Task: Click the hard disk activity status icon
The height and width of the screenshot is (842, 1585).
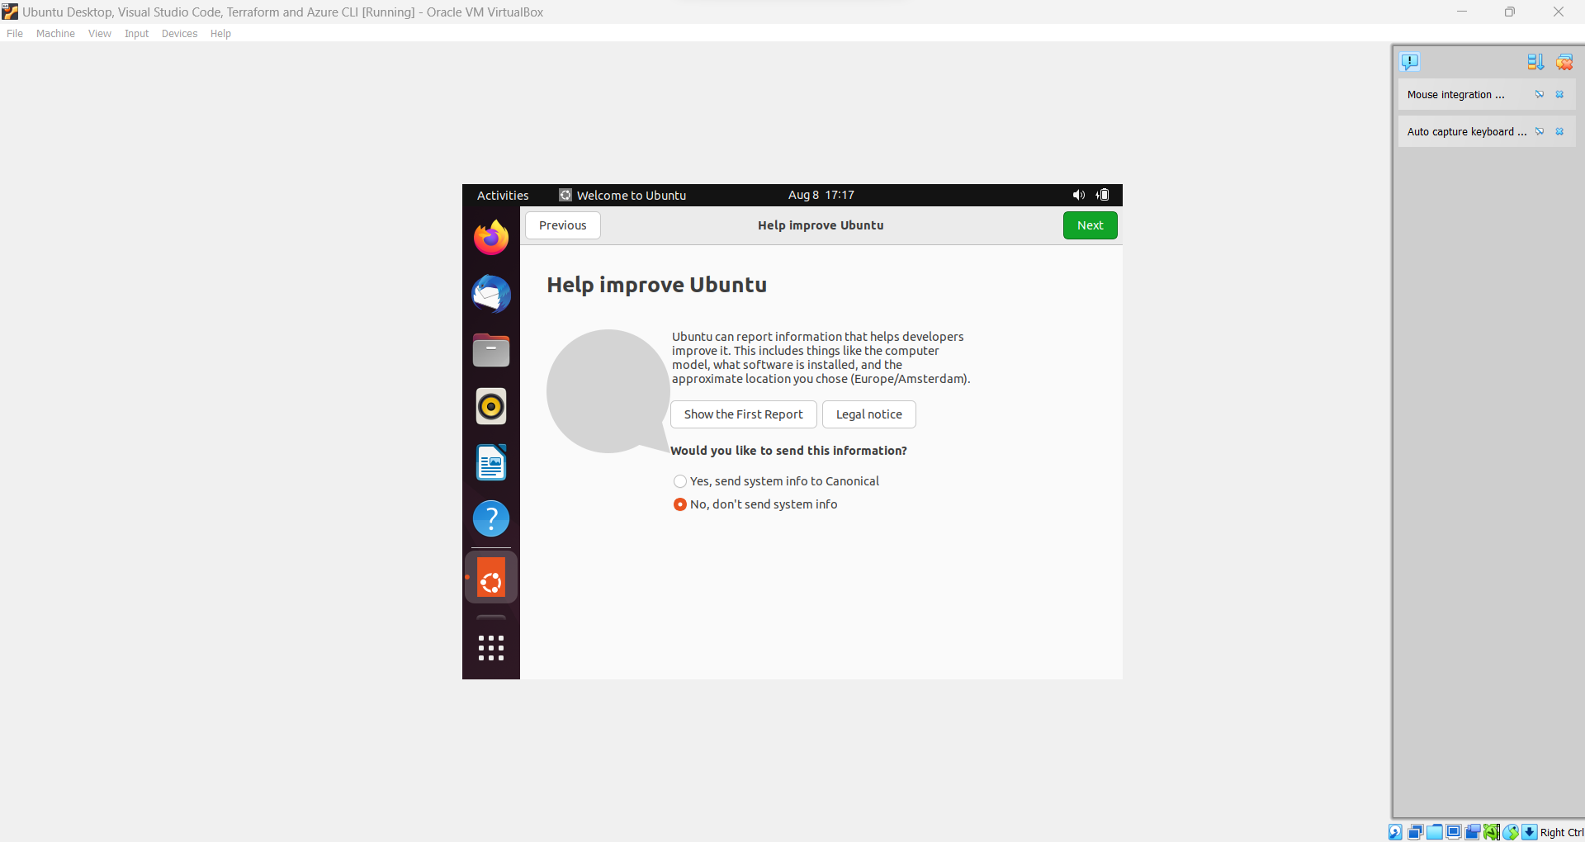Action: tap(1395, 832)
